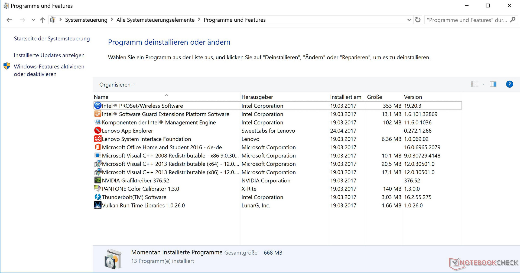Click the up-one-level arrow icon
Image resolution: width=520 pixels, height=273 pixels.
click(43, 20)
